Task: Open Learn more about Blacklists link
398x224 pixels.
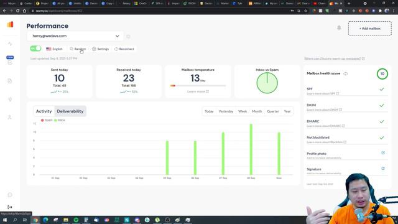Action: [326, 142]
